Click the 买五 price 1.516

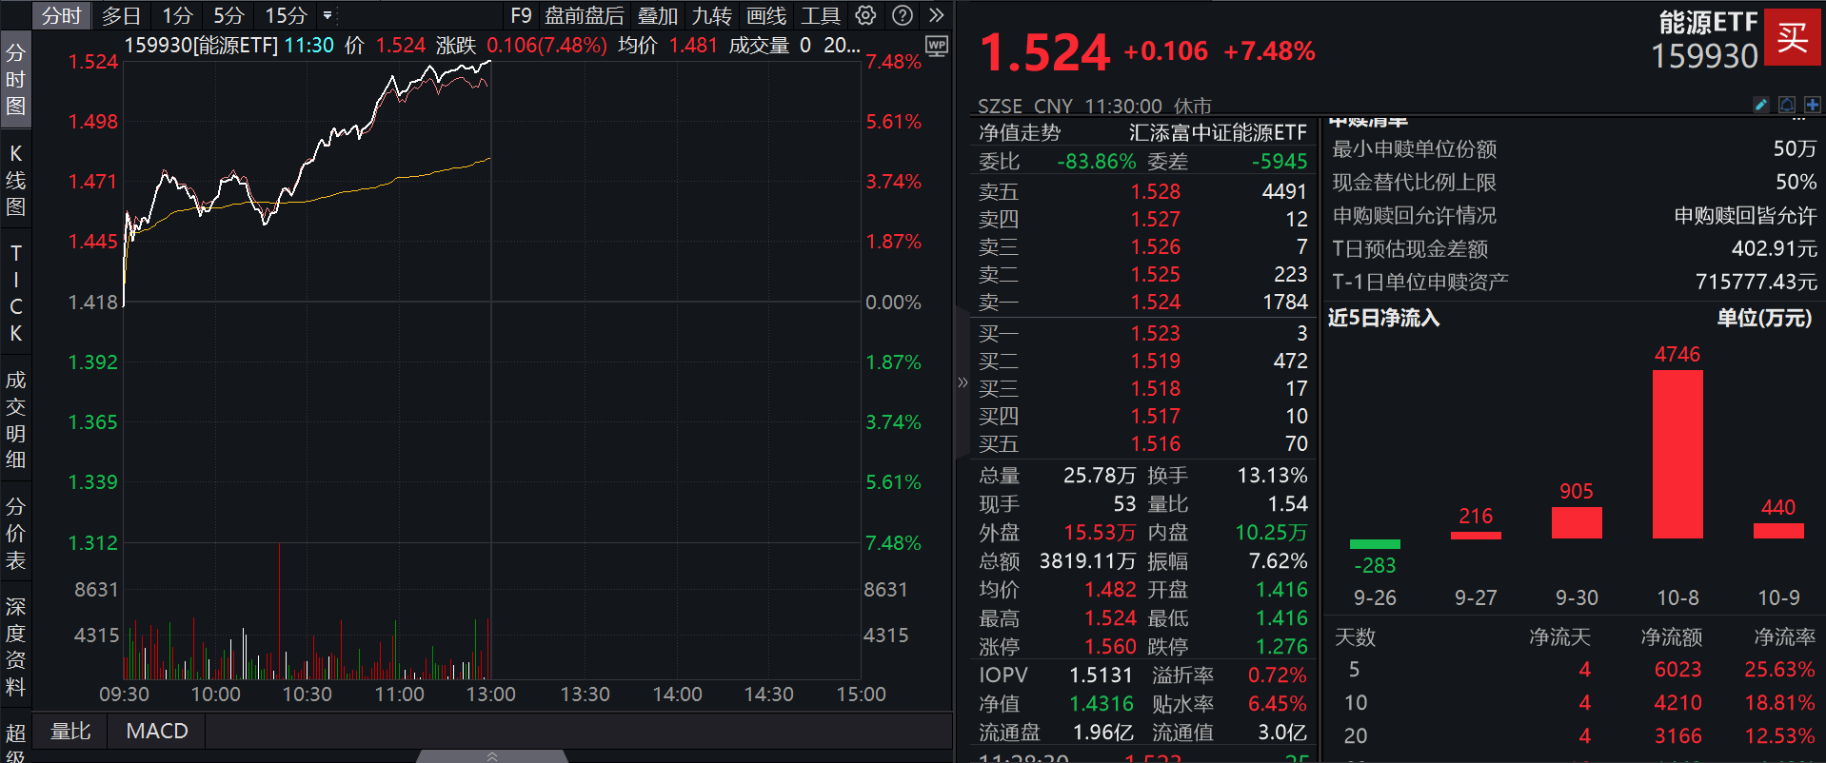tap(1155, 443)
